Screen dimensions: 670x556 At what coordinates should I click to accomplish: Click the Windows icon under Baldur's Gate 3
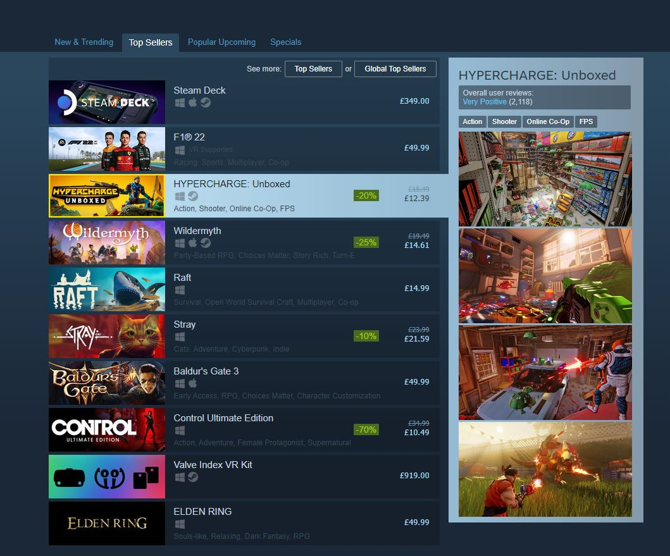pyautogui.click(x=180, y=384)
